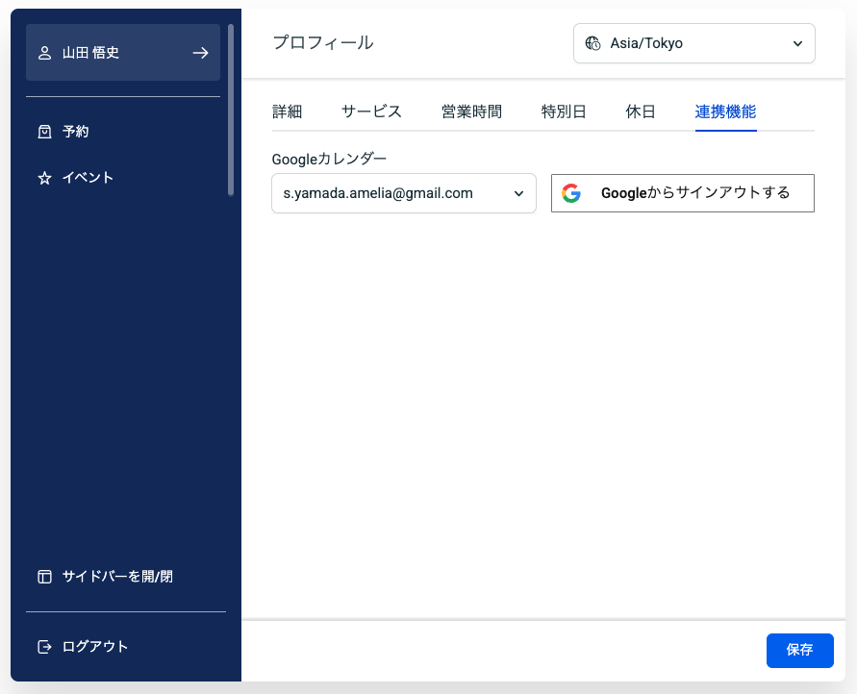Click the 予約 shopping bag icon
Image resolution: width=857 pixels, height=694 pixels.
[x=44, y=132]
